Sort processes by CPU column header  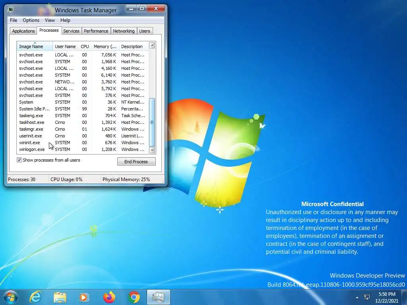tap(85, 46)
